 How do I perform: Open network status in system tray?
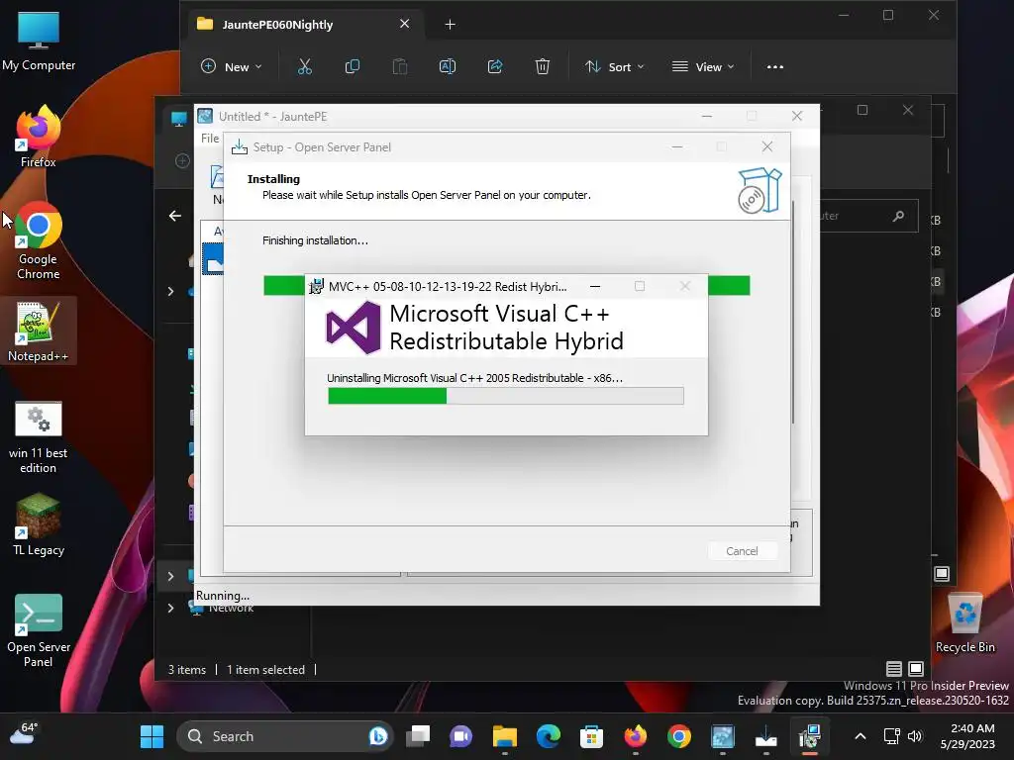892,736
